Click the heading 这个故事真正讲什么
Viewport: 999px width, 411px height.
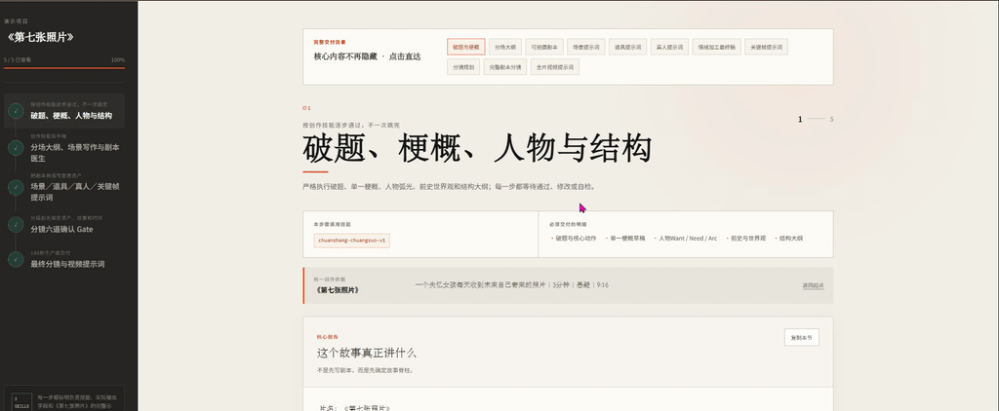pyautogui.click(x=367, y=353)
